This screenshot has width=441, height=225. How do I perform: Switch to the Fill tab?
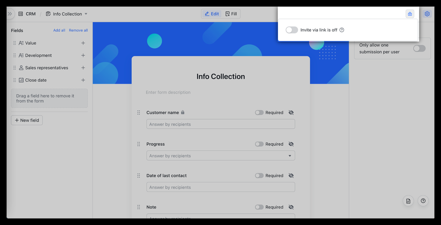point(231,14)
